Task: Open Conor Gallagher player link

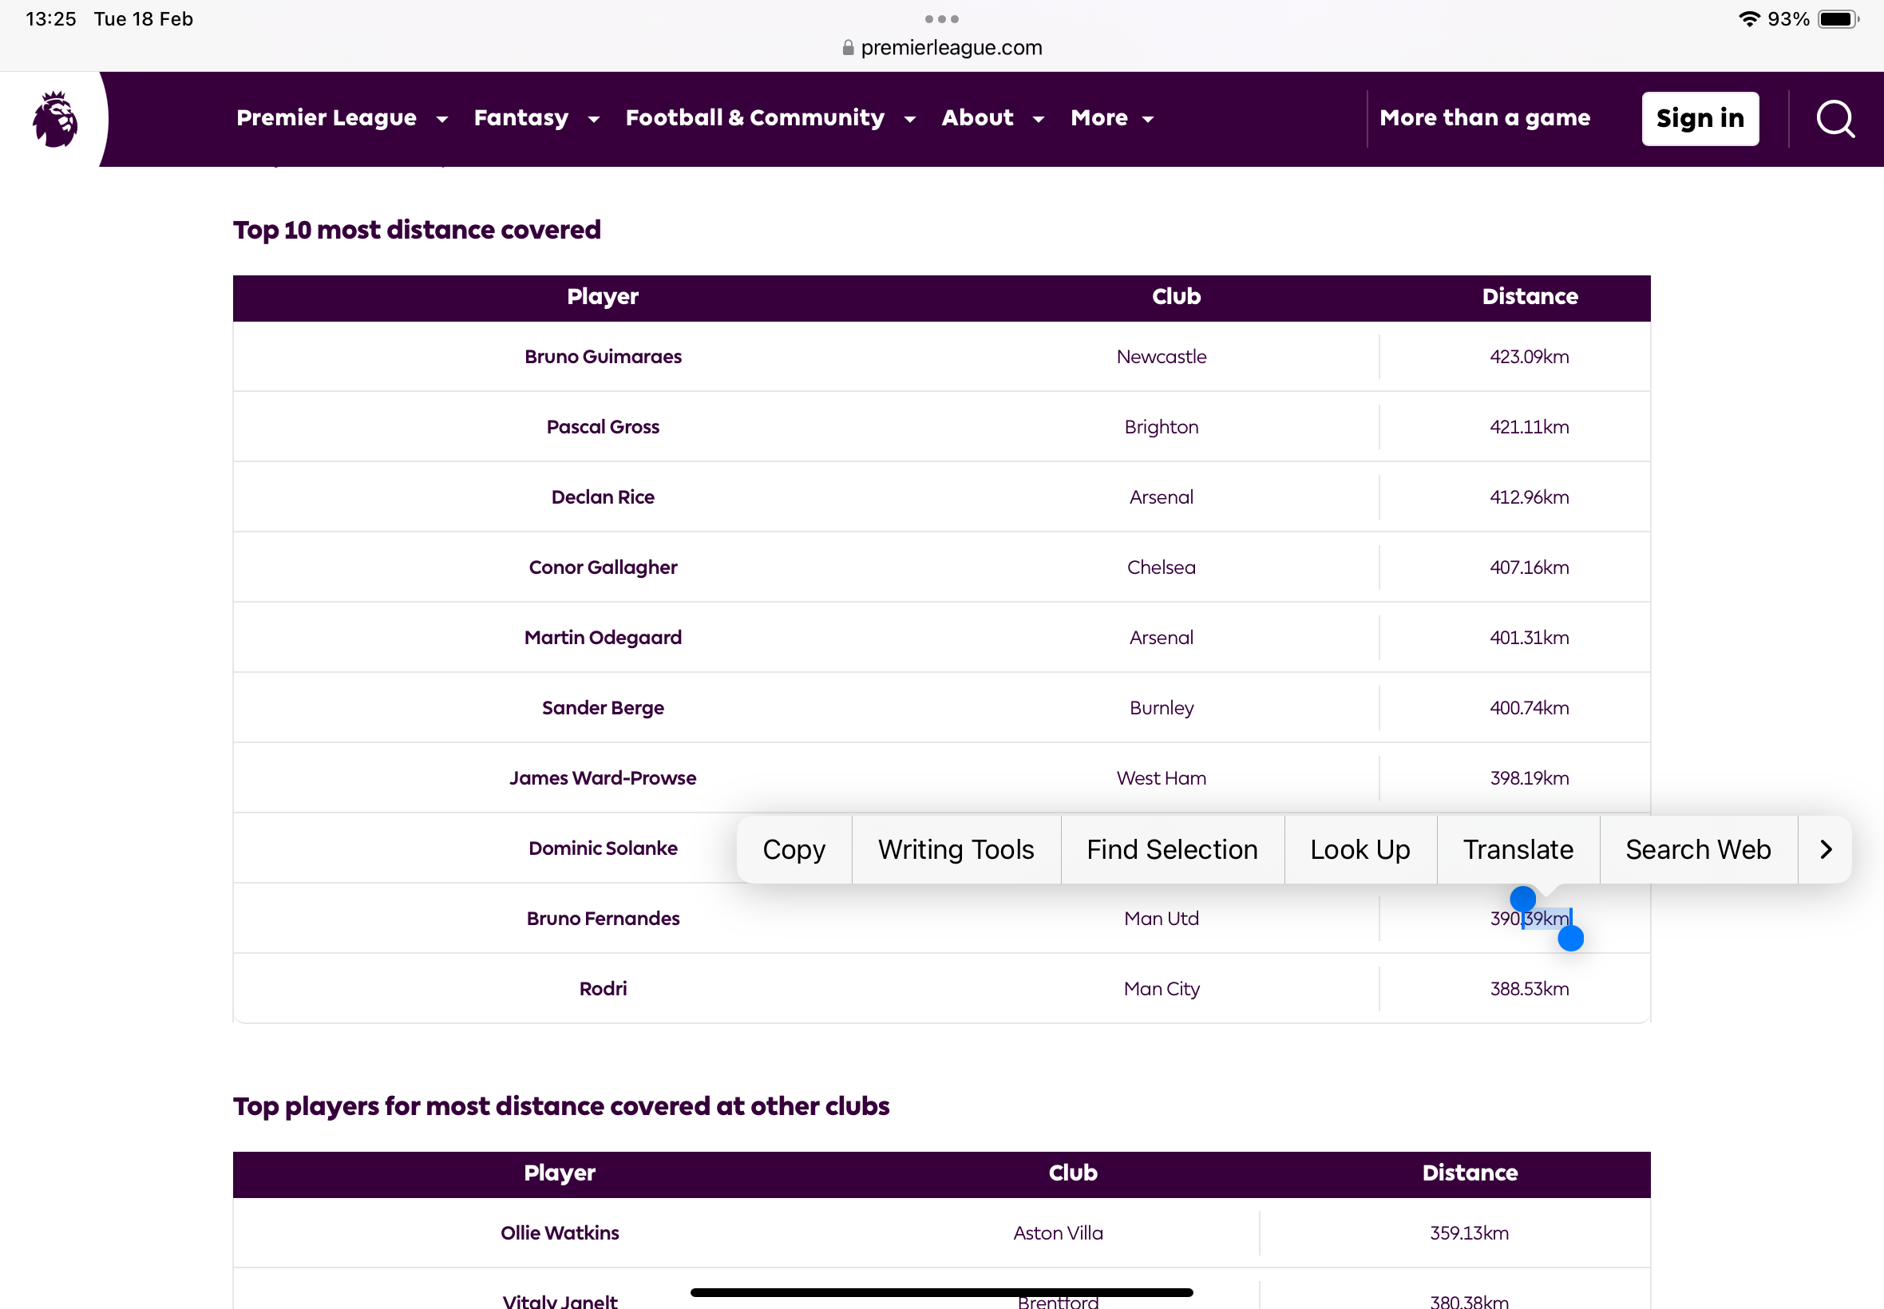Action: (x=603, y=567)
